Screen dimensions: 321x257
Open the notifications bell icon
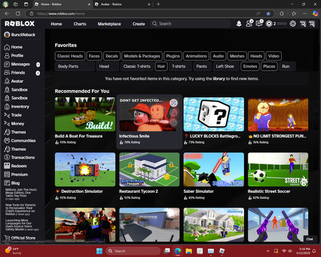click(x=239, y=24)
